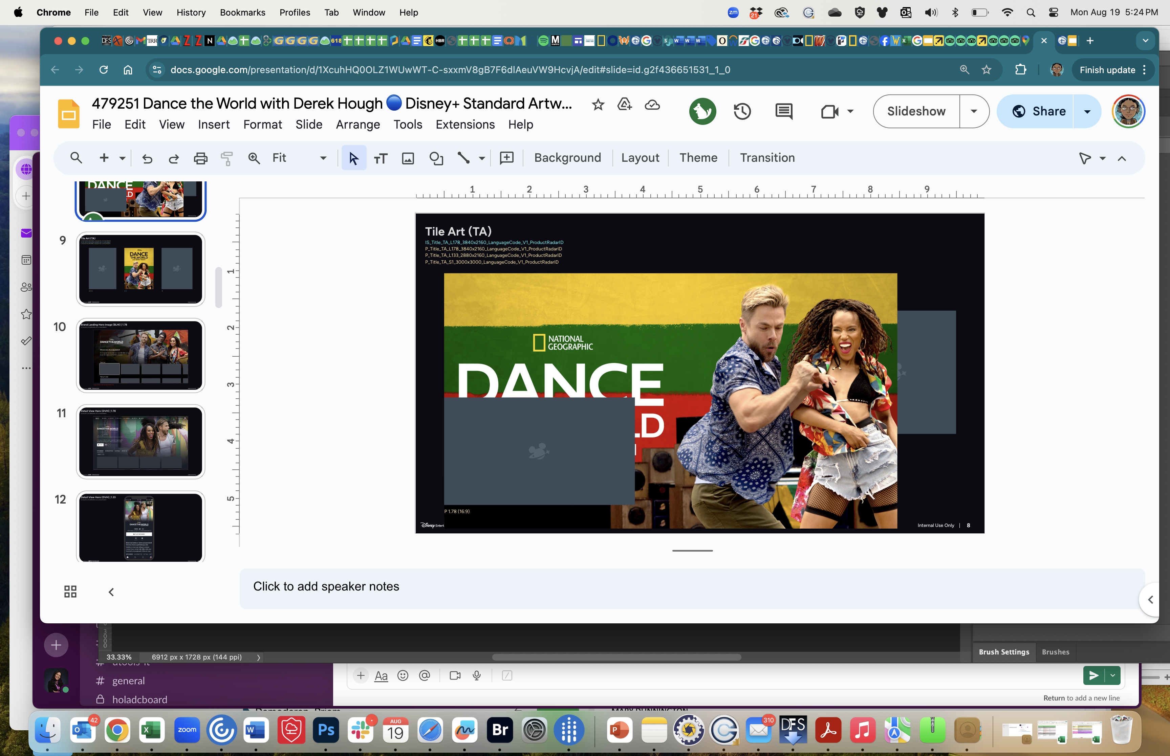The image size is (1170, 756).
Task: Click the Layout button
Action: coord(640,158)
